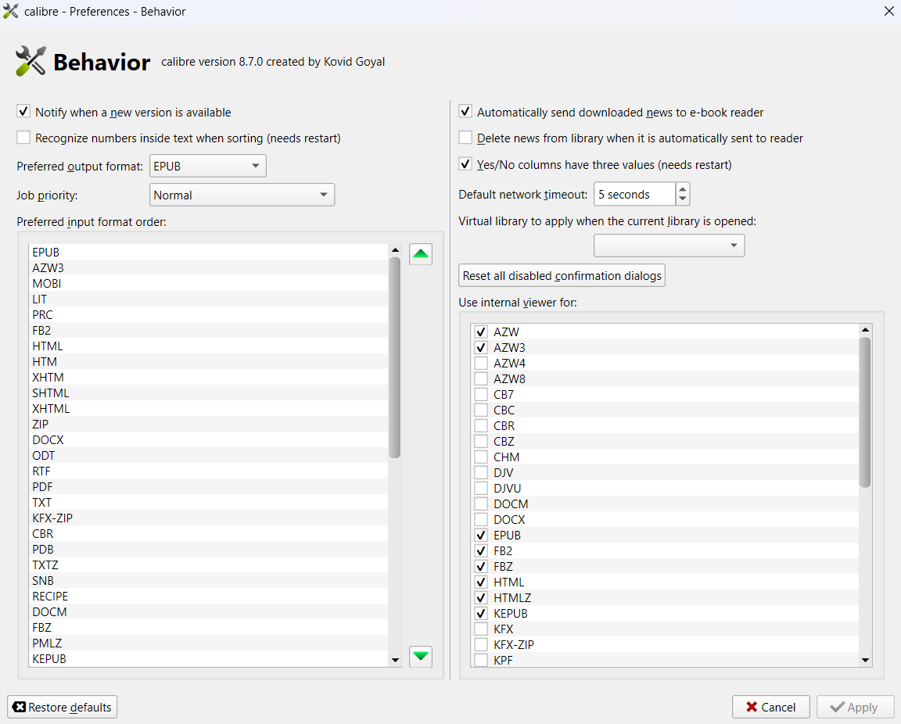The height and width of the screenshot is (724, 901).
Task: Close the Preferences window
Action: (x=888, y=11)
